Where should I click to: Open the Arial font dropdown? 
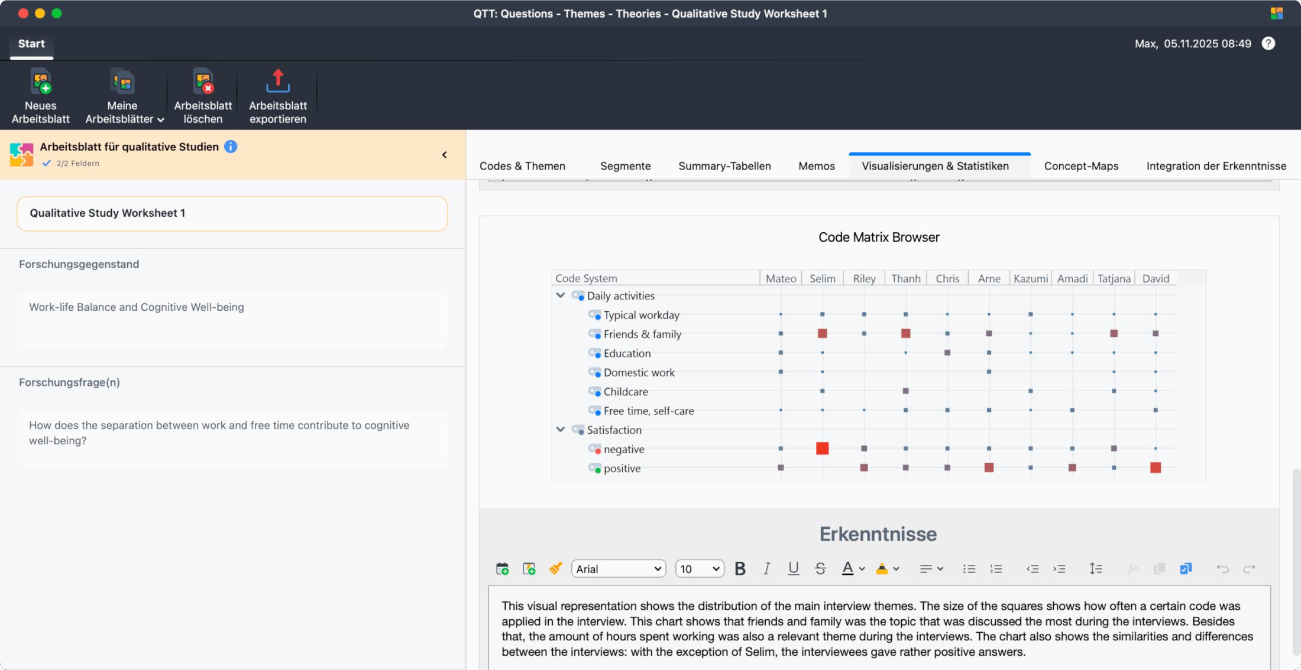click(619, 568)
